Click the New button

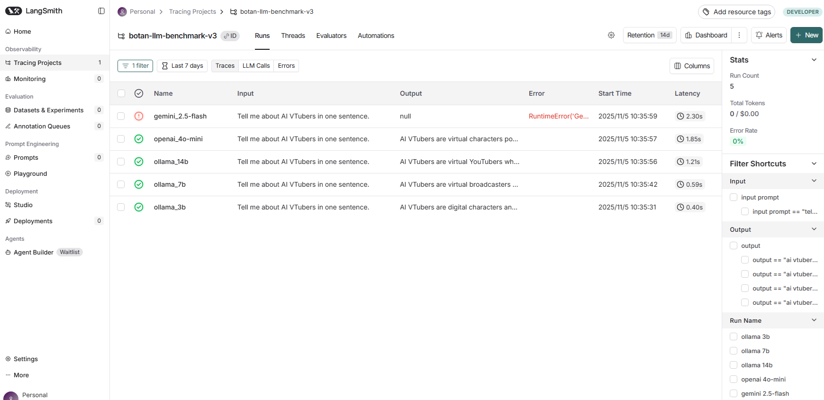point(806,35)
